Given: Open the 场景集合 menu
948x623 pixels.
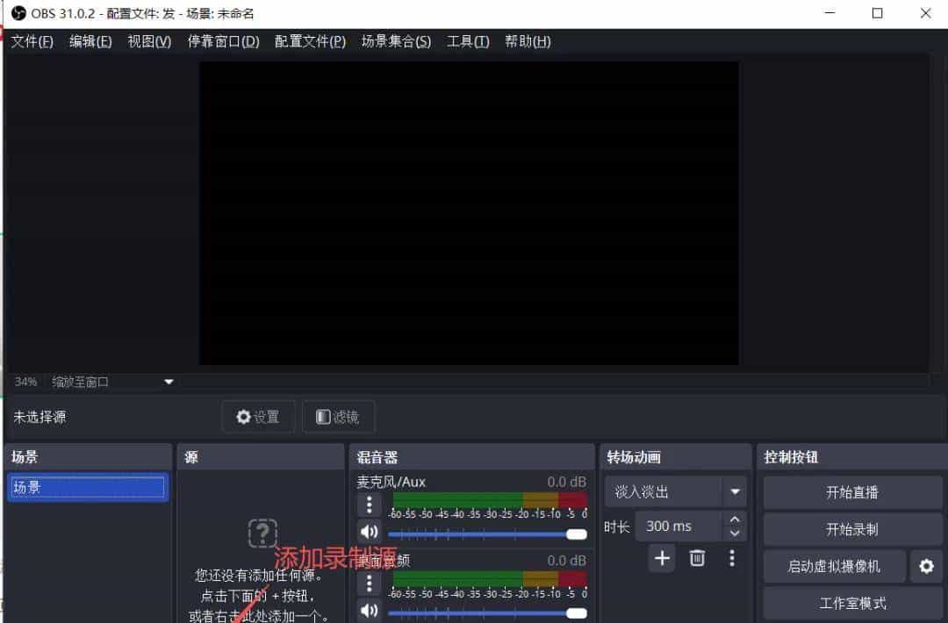Looking at the screenshot, I should coord(396,40).
